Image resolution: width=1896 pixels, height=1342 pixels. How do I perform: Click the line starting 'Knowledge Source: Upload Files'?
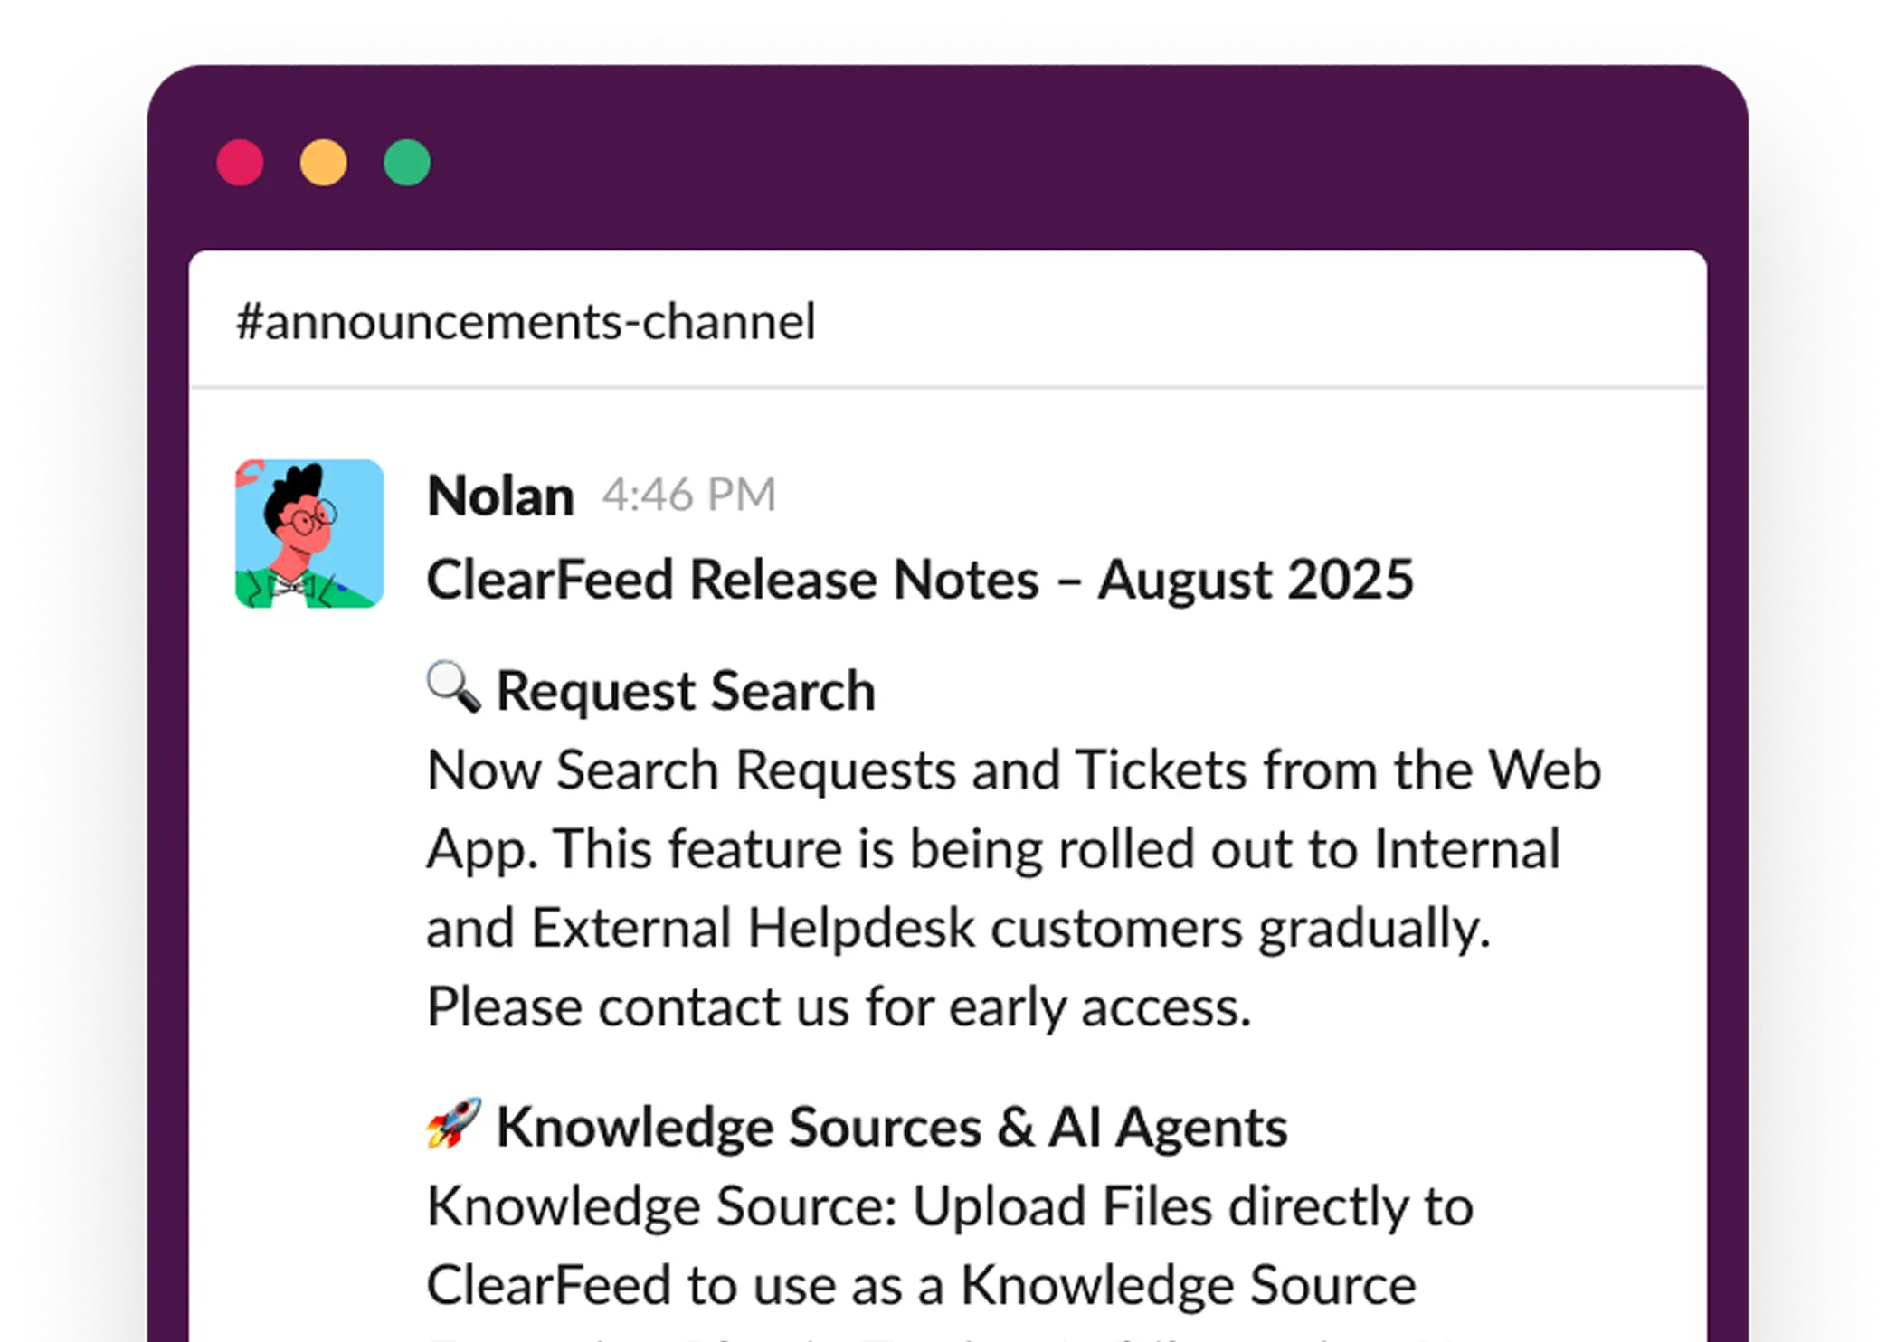point(950,1206)
